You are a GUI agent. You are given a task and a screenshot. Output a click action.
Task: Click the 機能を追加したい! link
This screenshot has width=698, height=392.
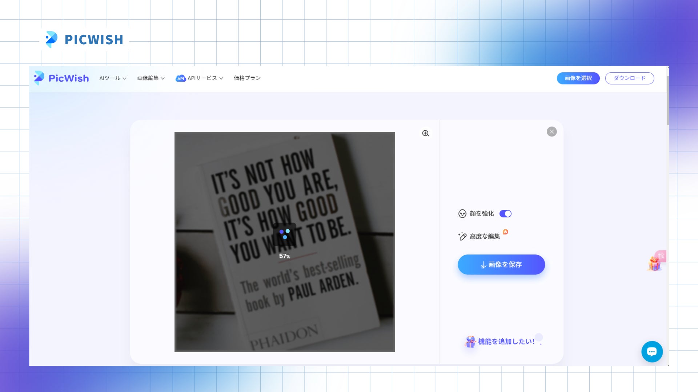[506, 342]
